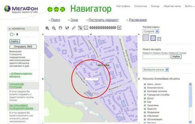This screenshot has width=195, height=124.
Task: Select the zoom out magnifier tool
Action: tap(54, 28)
